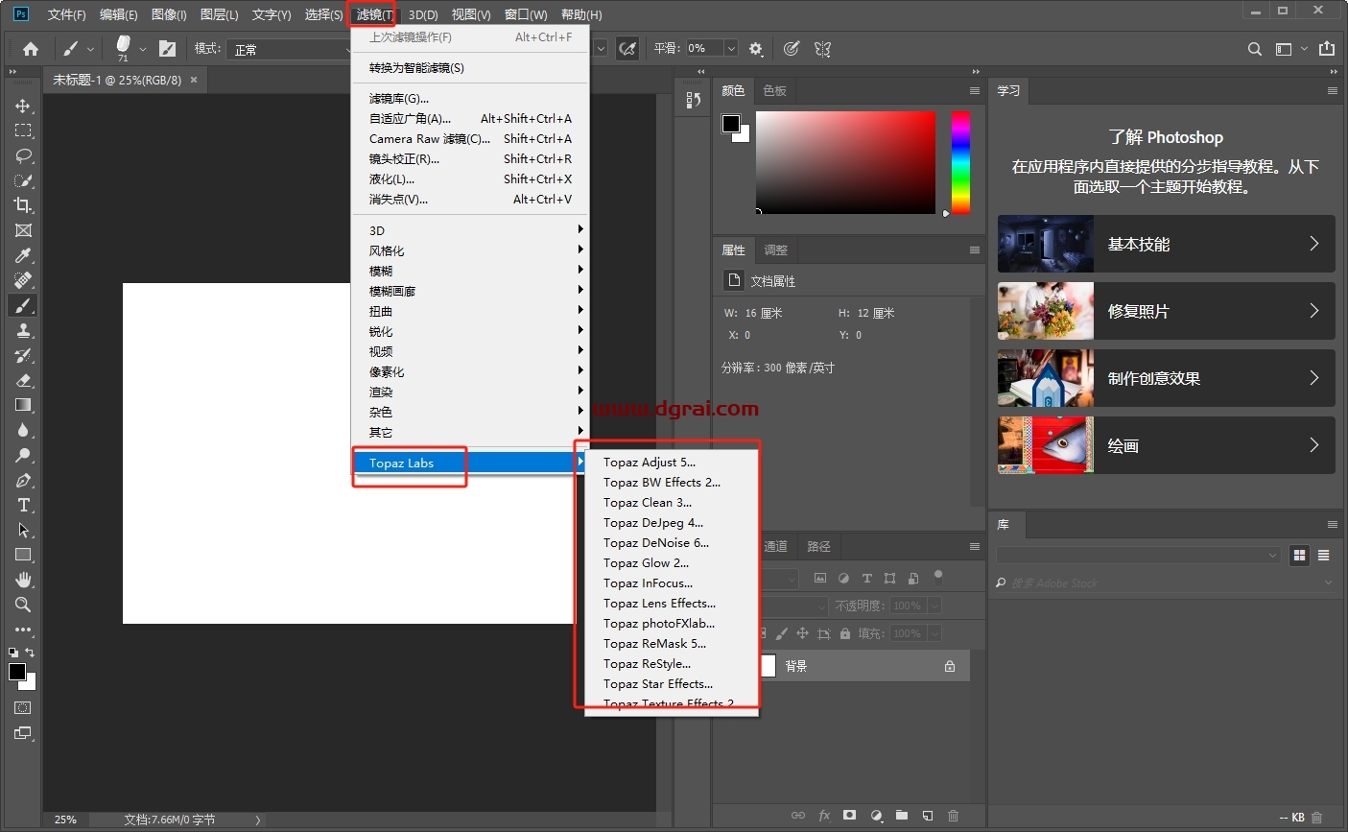Add a layer mask in Layers panel
The width and height of the screenshot is (1348, 832).
[x=849, y=815]
